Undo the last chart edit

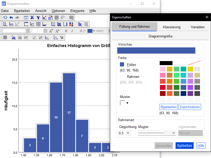click(11, 18)
